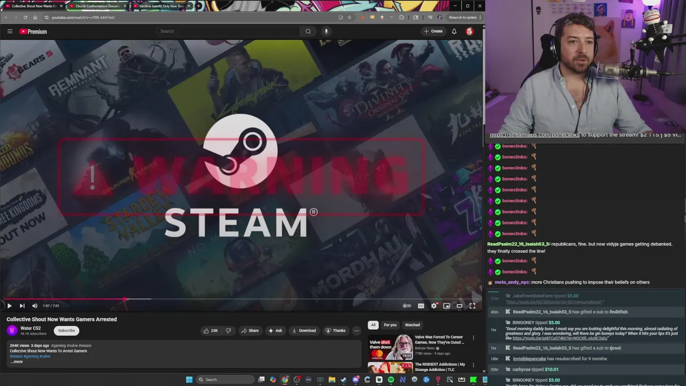The width and height of the screenshot is (686, 386).
Task: Open Valve Was Forced To Censor thumbnail
Action: [x=390, y=347]
